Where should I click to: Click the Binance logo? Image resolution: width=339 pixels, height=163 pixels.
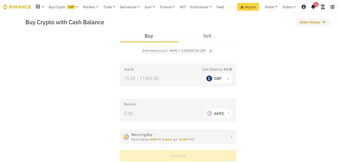coord(17,7)
